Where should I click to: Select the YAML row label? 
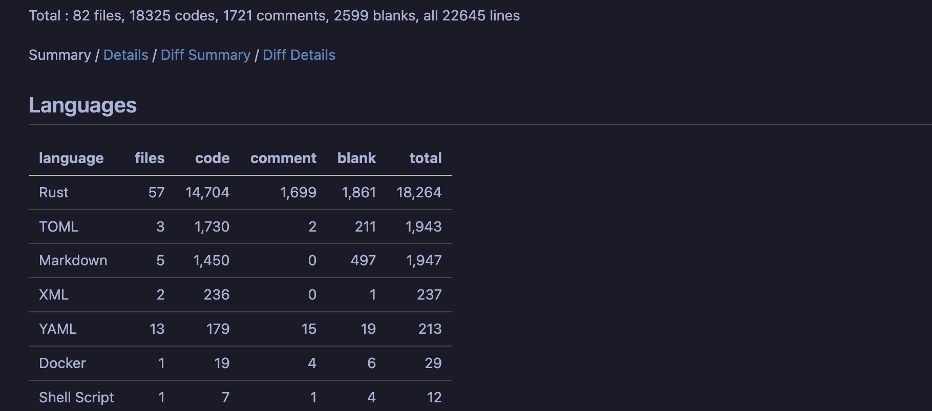[x=58, y=329]
